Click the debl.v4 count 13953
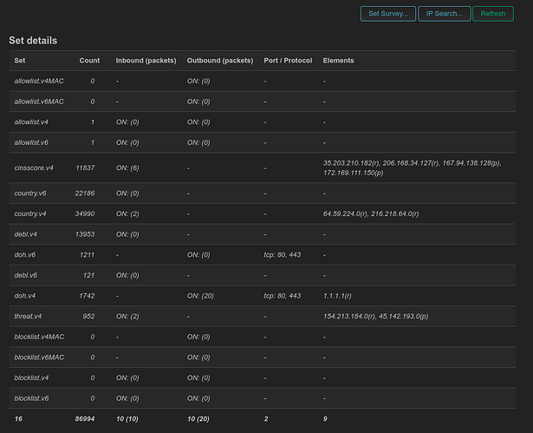This screenshot has width=533, height=433. 85,234
